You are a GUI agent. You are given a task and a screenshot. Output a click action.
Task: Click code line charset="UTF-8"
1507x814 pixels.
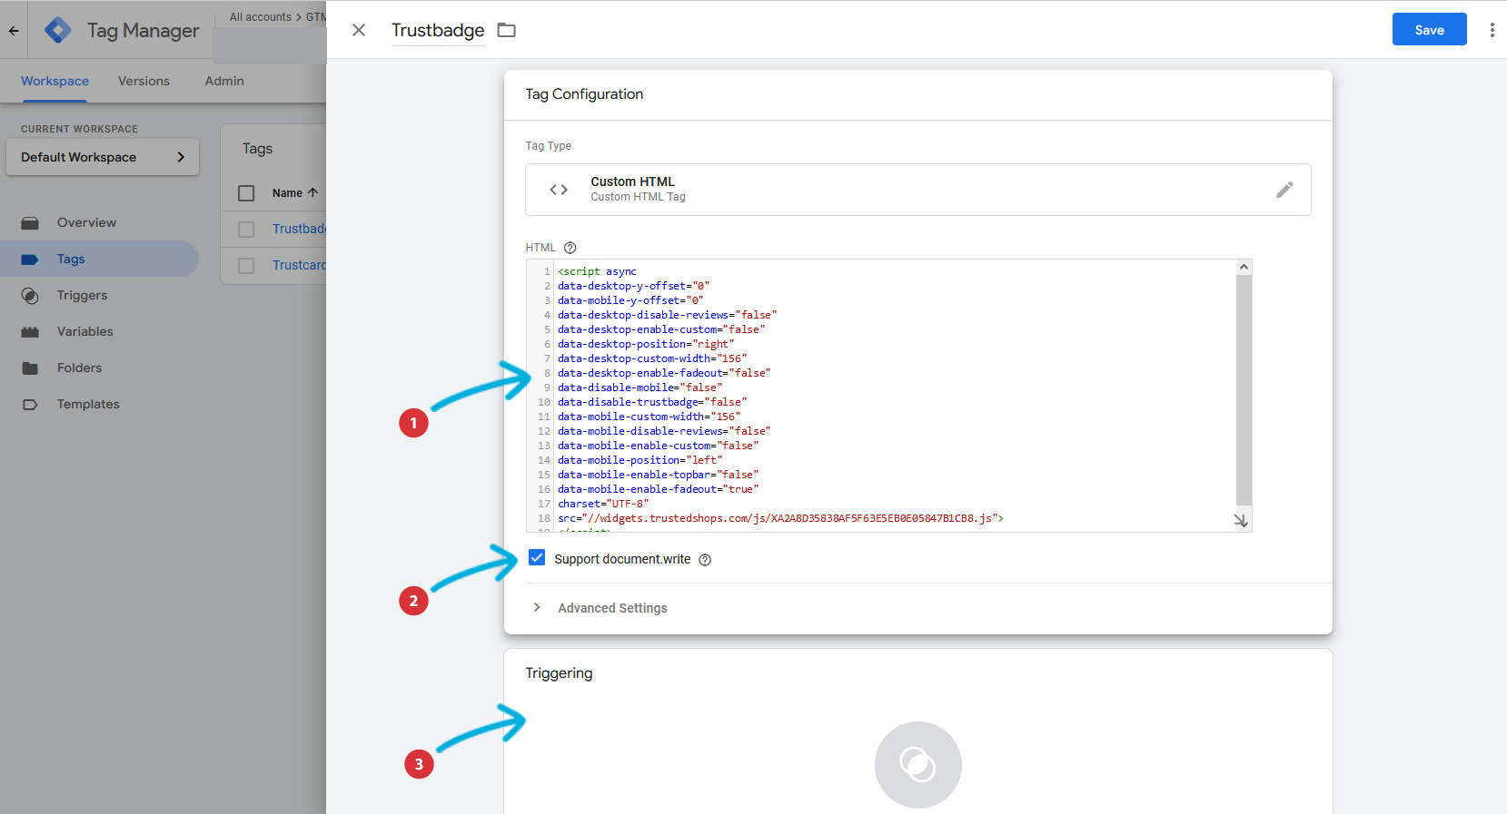coord(603,504)
